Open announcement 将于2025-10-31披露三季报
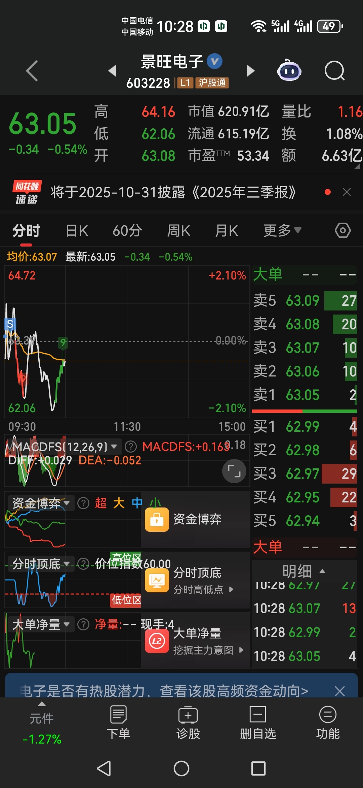This screenshot has height=788, width=363. 173,192
